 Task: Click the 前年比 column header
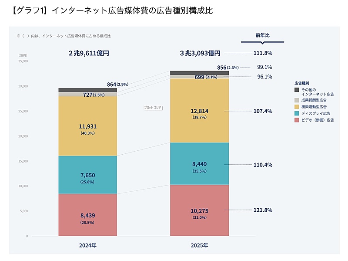pos(262,35)
